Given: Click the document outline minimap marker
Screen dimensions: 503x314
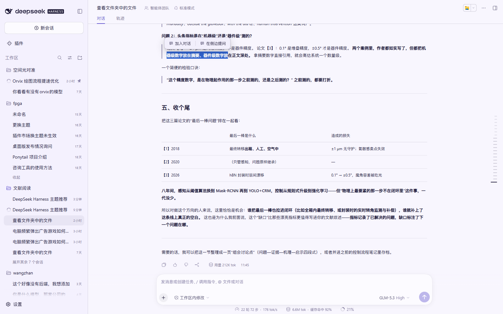Looking at the screenshot, I should [494, 182].
